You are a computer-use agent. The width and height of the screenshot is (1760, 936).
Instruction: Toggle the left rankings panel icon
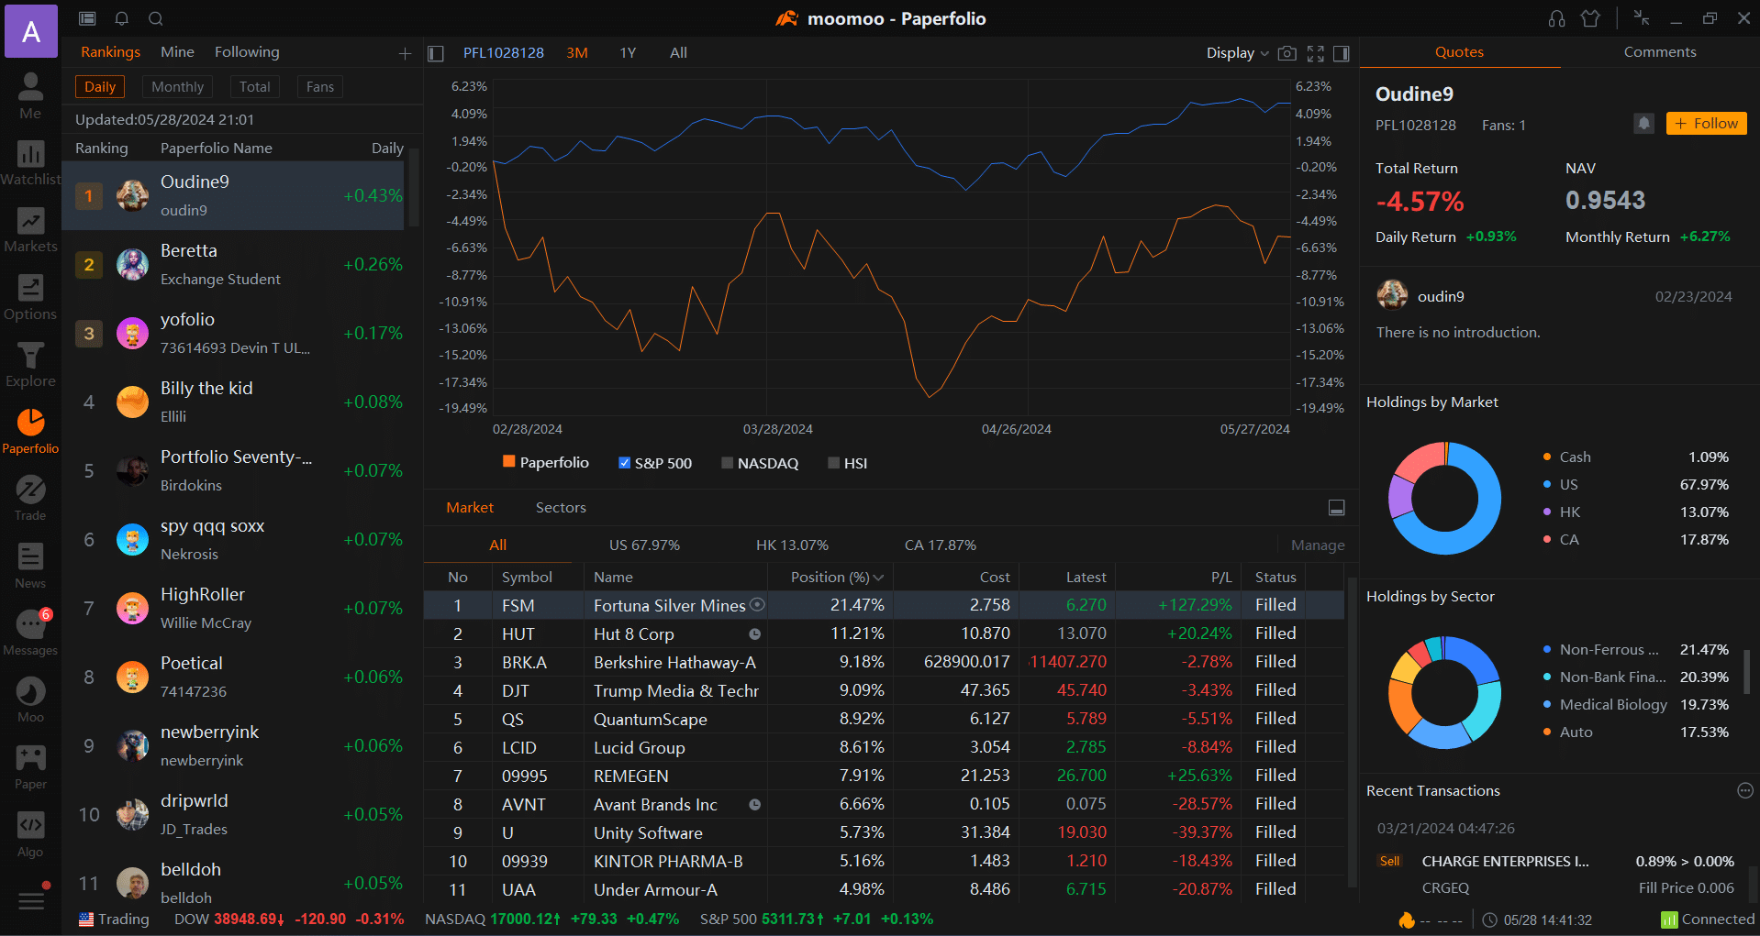tap(436, 53)
